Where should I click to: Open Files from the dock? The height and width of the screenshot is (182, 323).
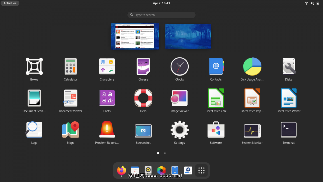175,170
